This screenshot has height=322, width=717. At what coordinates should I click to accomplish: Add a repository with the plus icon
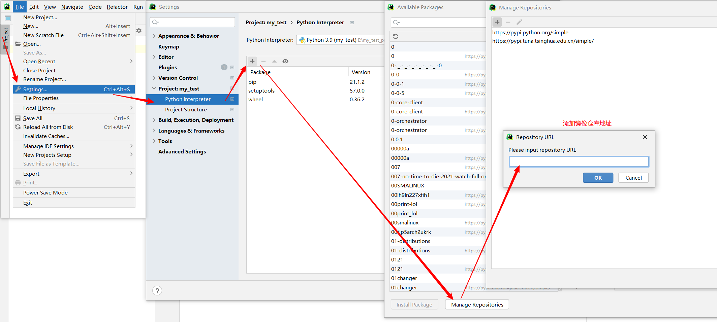tap(497, 22)
